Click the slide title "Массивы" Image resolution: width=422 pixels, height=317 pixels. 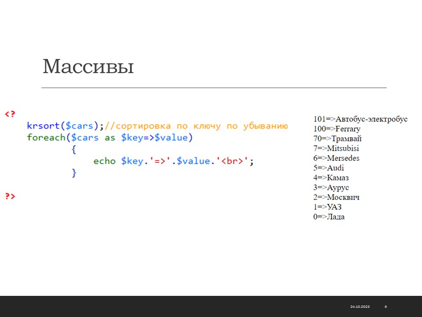click(88, 67)
